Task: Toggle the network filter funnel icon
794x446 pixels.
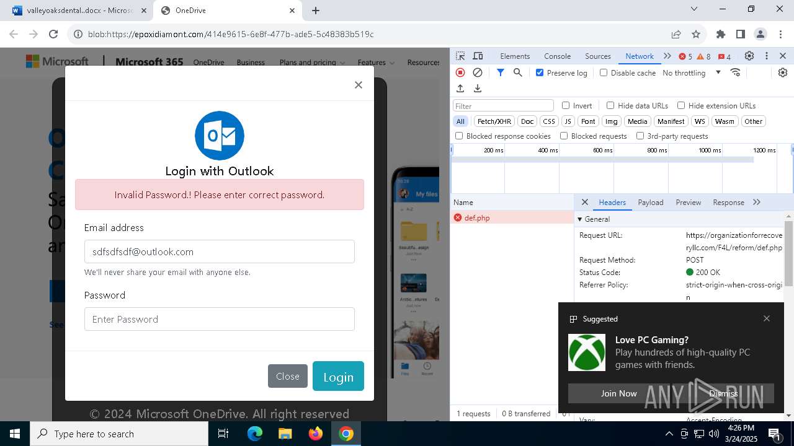Action: click(x=501, y=72)
